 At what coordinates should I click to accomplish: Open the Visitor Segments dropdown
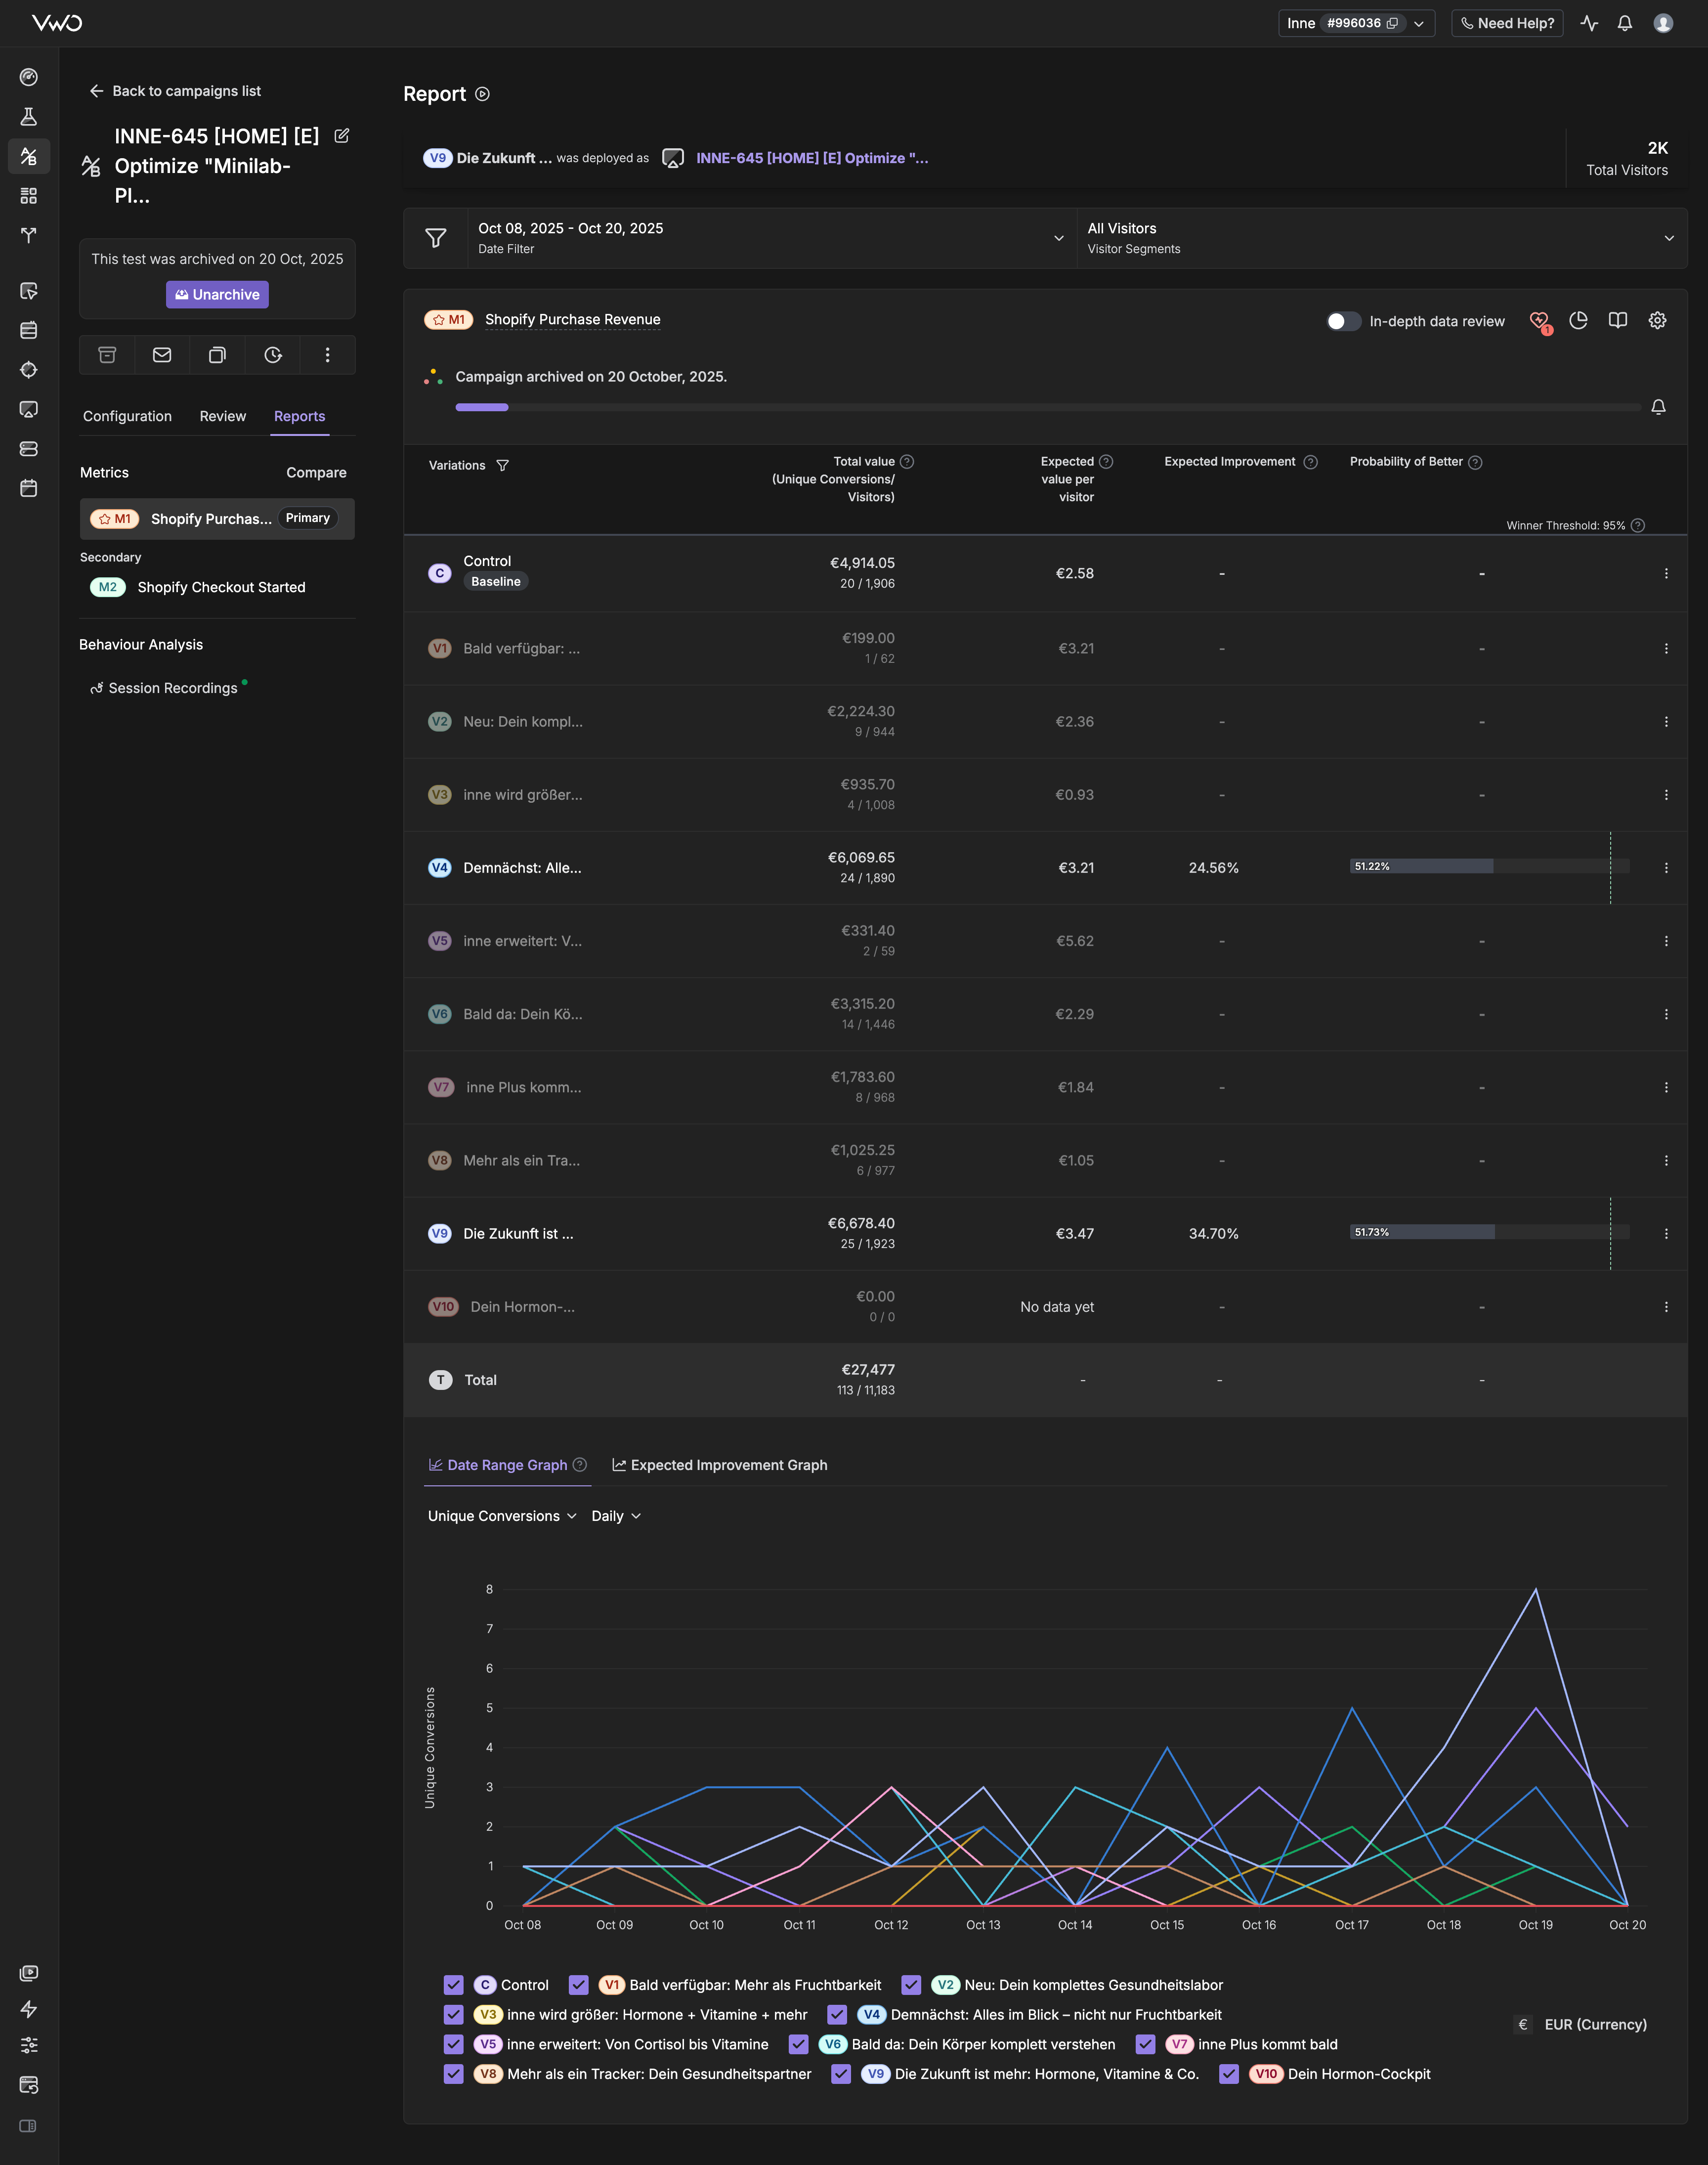click(1380, 238)
